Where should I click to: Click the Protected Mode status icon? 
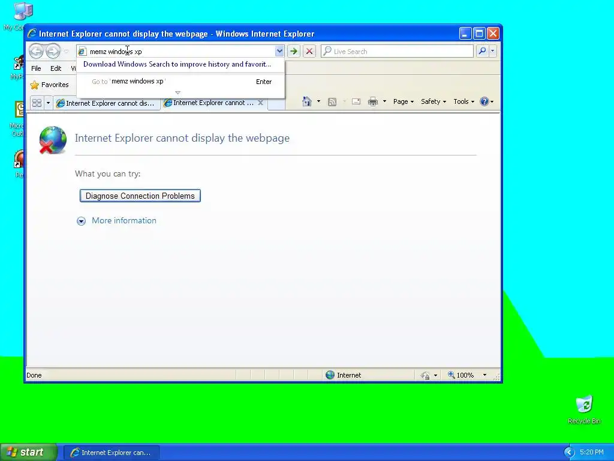[425, 376]
